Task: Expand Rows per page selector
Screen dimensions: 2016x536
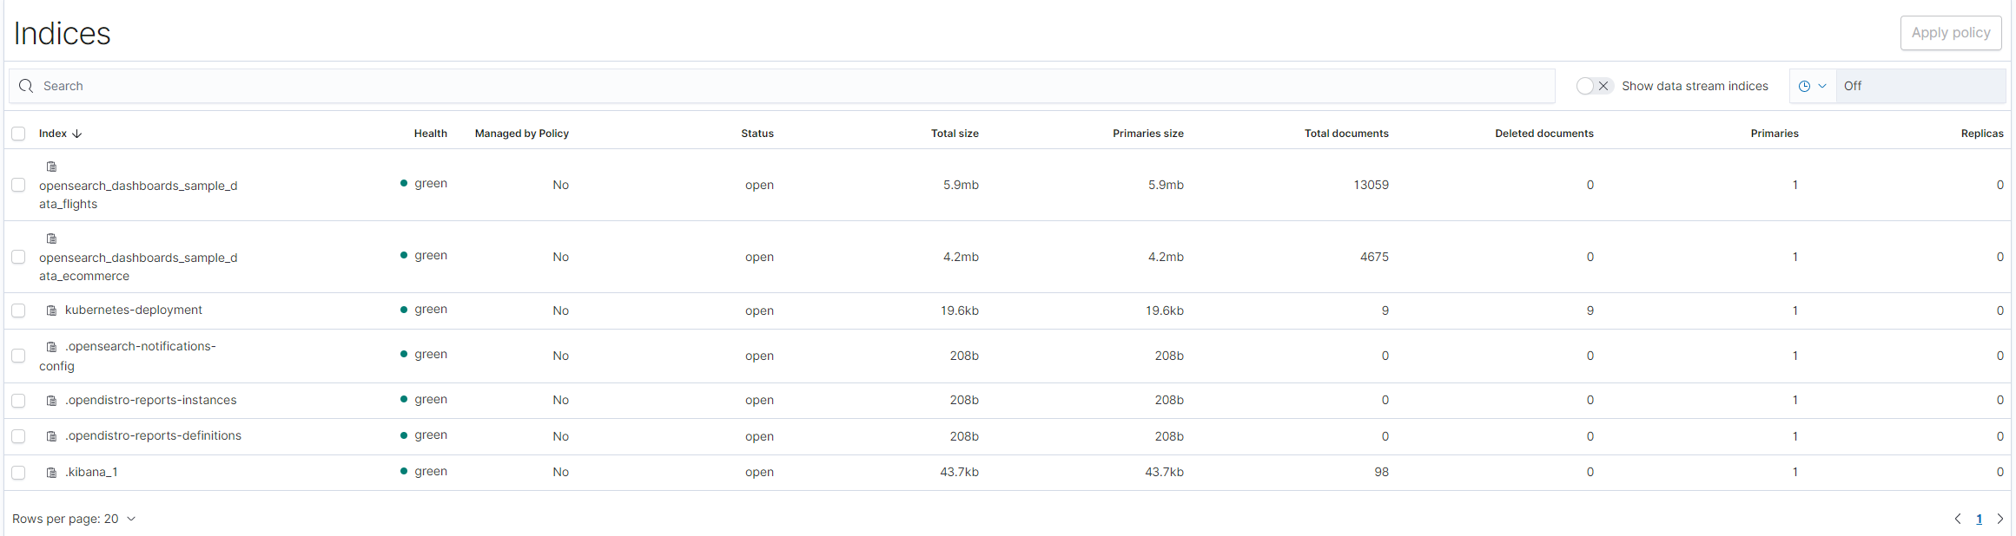Action: tap(74, 519)
